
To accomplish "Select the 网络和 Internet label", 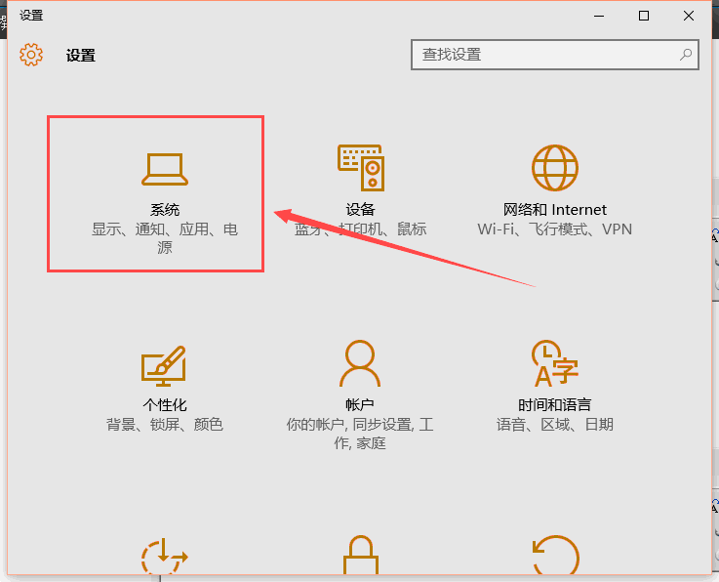I will (x=554, y=210).
